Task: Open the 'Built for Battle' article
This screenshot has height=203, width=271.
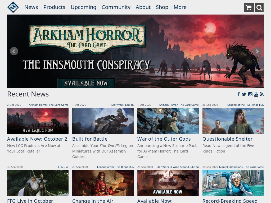Action: point(90,139)
